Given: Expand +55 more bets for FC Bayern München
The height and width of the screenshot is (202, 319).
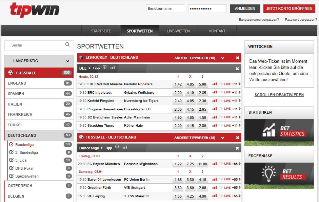Looking at the screenshot, I should pyautogui.click(x=236, y=164).
